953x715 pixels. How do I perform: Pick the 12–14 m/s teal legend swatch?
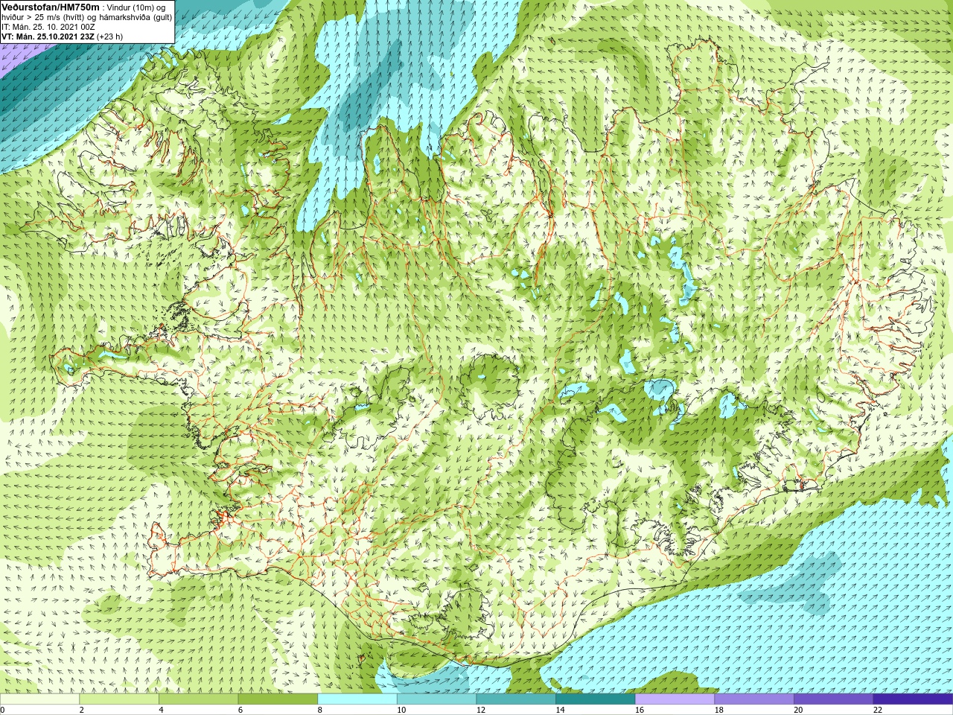pos(516,699)
